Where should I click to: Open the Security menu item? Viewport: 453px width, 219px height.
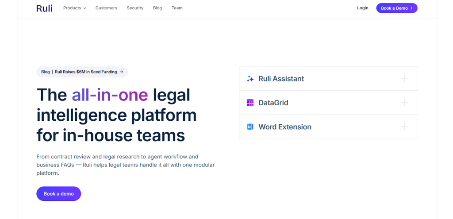tap(135, 8)
